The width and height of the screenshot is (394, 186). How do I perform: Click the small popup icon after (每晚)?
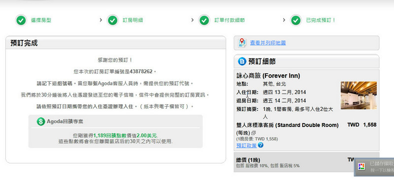pyautogui.click(x=254, y=132)
